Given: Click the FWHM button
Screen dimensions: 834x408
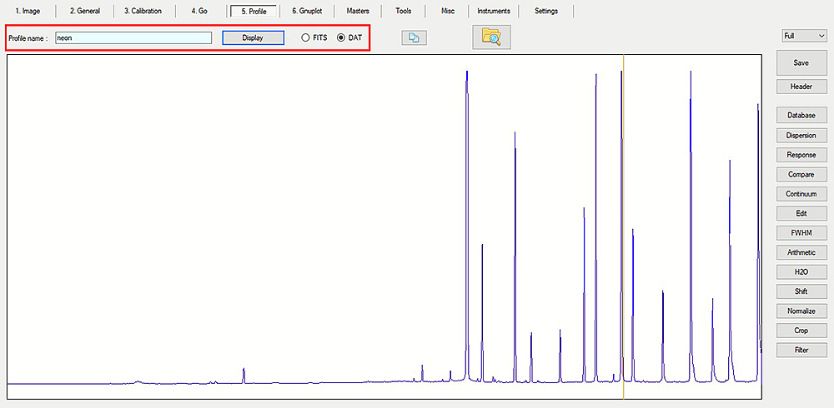Looking at the screenshot, I should [801, 232].
